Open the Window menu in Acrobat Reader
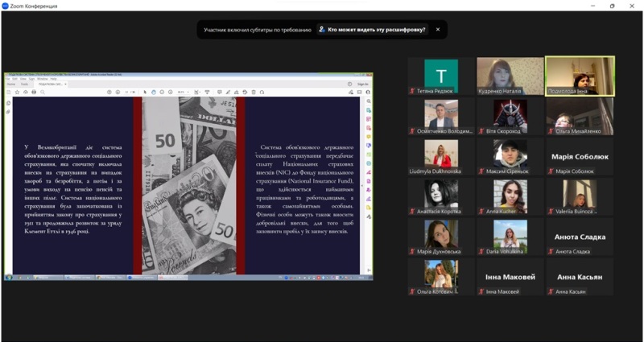Viewport: 644px width, 342px height. (43, 79)
